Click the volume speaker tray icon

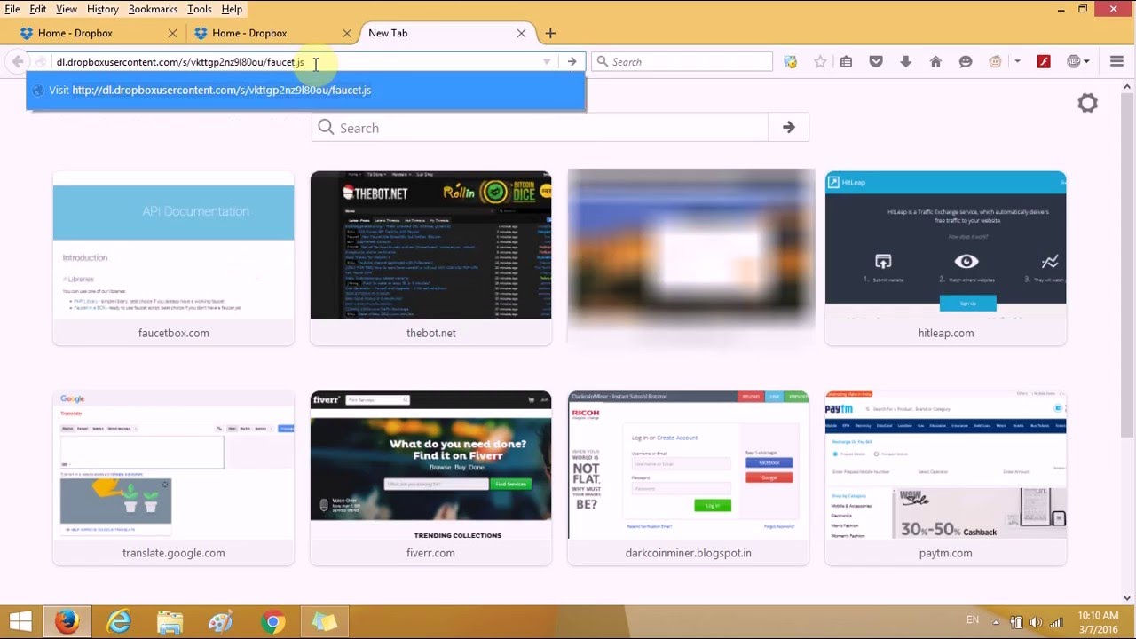pos(1037,622)
